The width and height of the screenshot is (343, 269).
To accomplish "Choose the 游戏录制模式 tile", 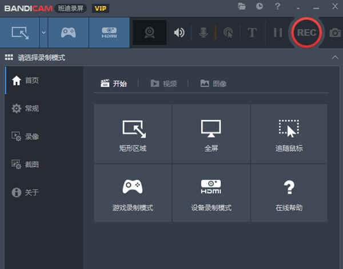I will click(133, 192).
